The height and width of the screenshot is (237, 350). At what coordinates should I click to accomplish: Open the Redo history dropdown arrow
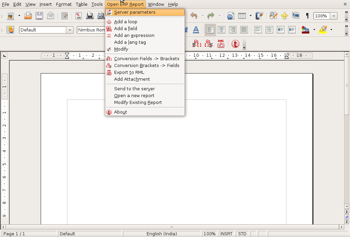pyautogui.click(x=219, y=16)
